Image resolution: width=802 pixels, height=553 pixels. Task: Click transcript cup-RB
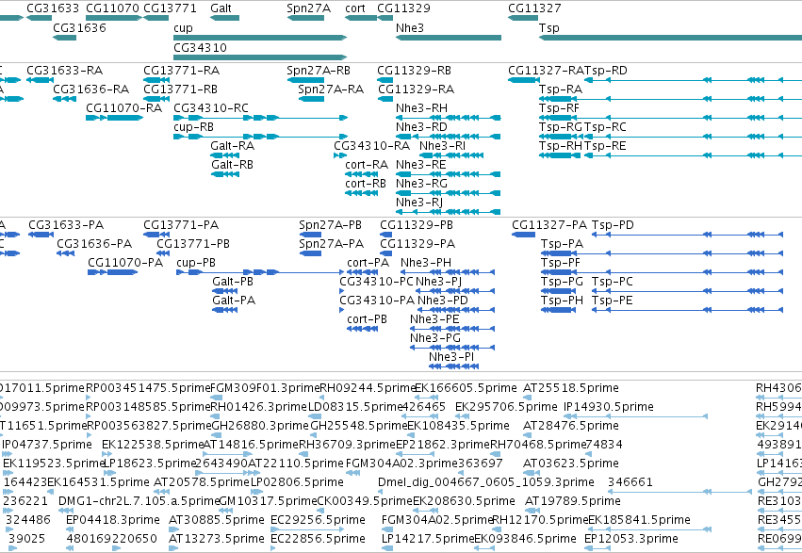pyautogui.click(x=260, y=137)
